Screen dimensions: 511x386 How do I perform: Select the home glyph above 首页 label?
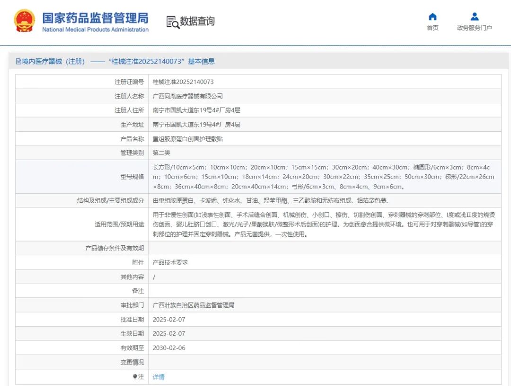point(432,16)
